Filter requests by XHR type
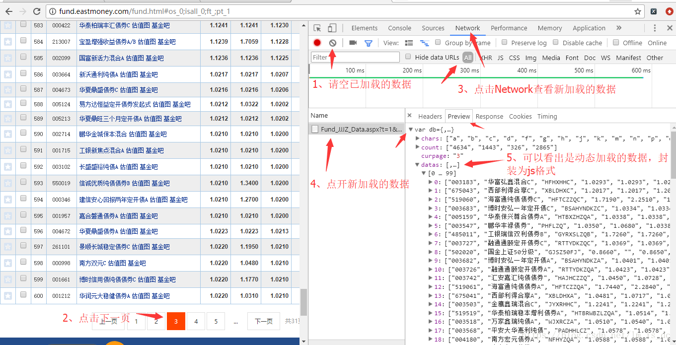Viewport: 676px width, 345px height. click(486, 58)
